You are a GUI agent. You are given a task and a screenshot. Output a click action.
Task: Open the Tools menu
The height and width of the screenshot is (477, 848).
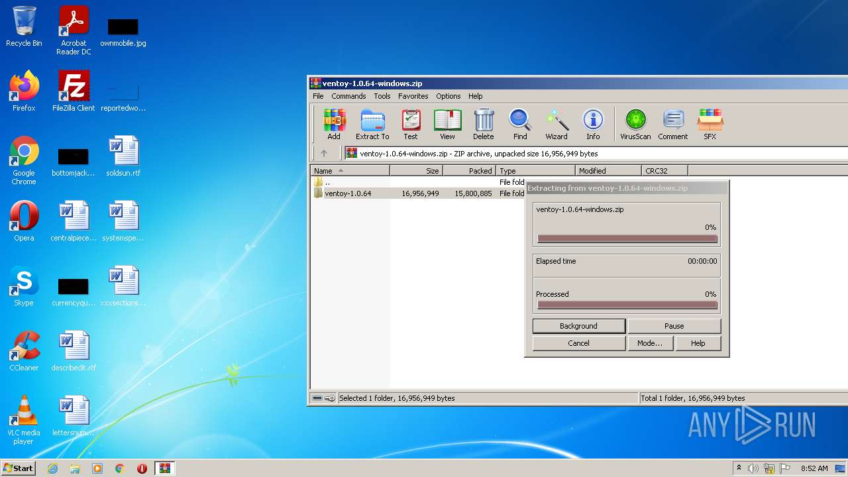[x=382, y=96]
